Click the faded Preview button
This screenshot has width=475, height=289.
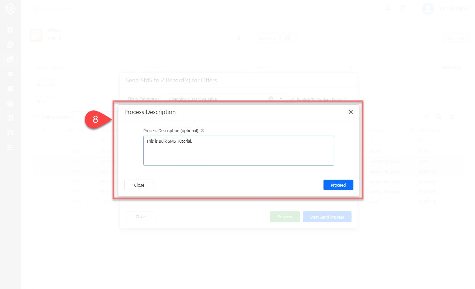point(285,217)
